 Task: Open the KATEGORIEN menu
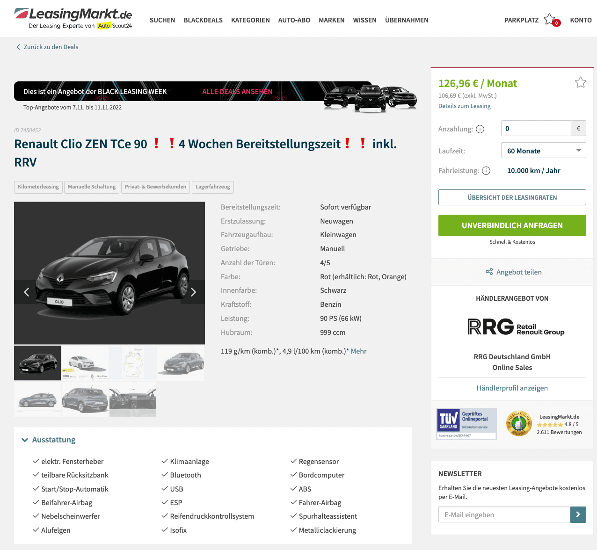click(x=250, y=20)
